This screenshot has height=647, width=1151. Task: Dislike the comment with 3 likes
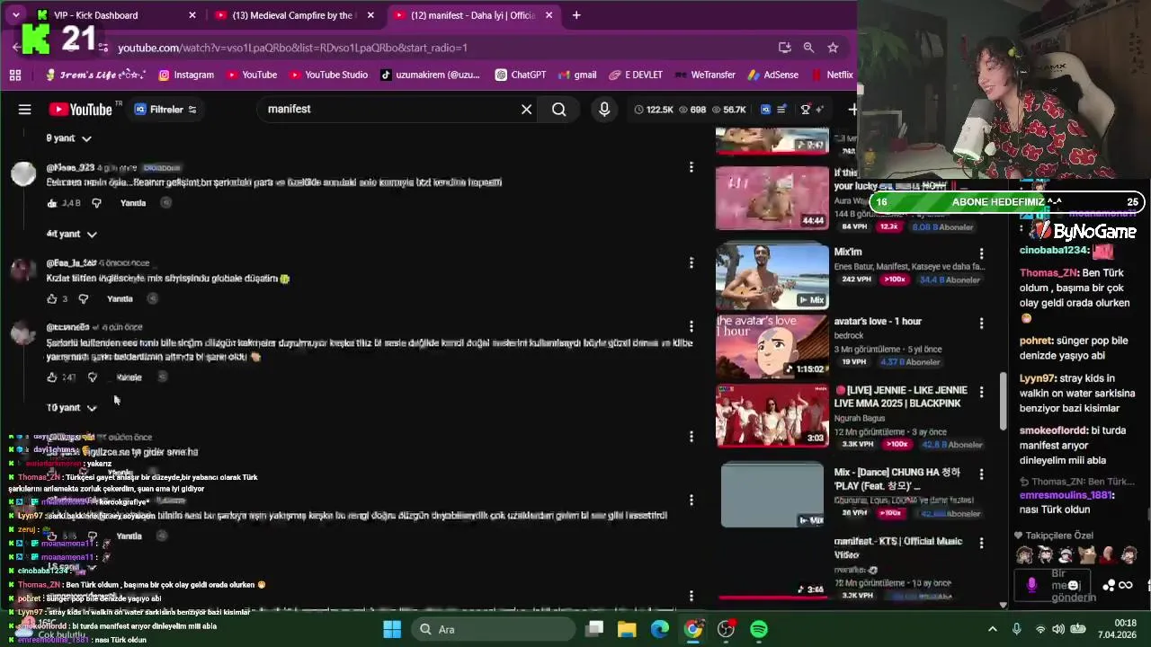84,298
